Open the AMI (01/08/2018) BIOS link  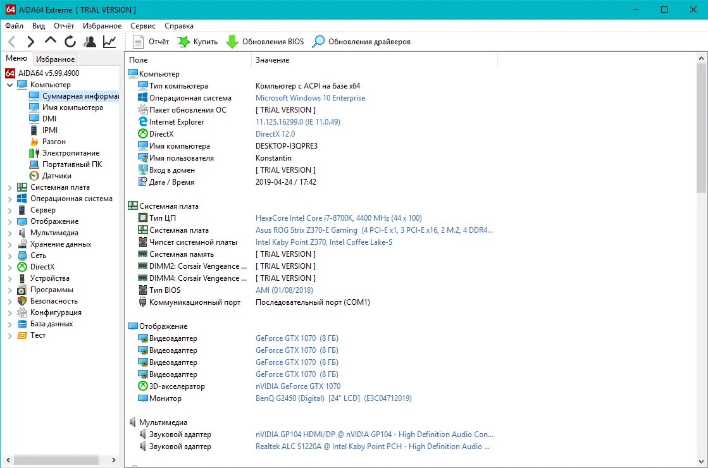[284, 290]
